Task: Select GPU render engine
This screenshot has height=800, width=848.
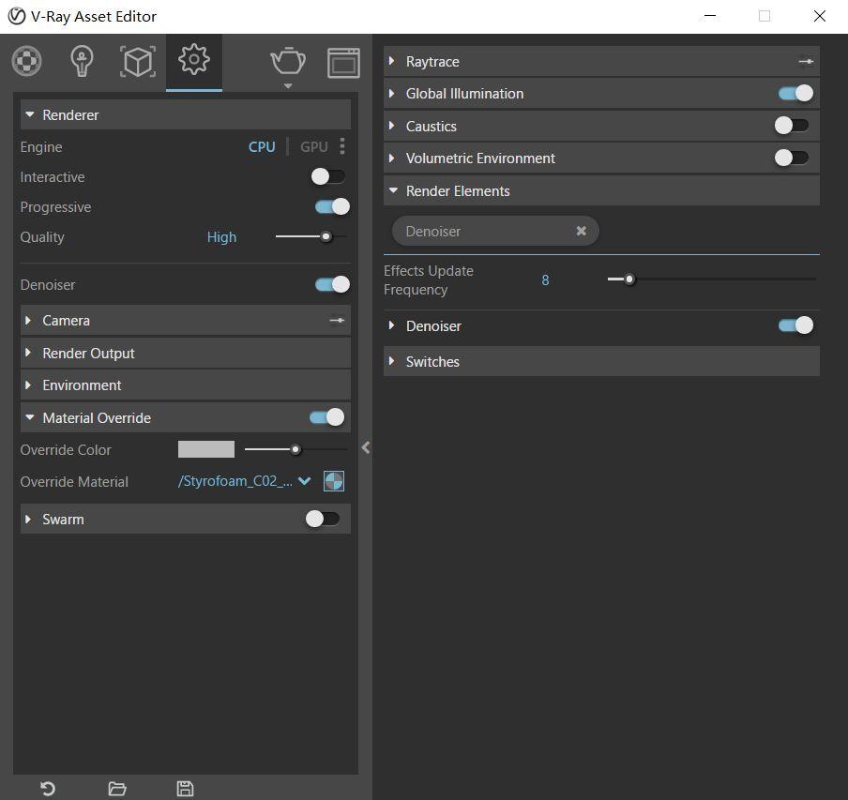Action: [x=313, y=147]
